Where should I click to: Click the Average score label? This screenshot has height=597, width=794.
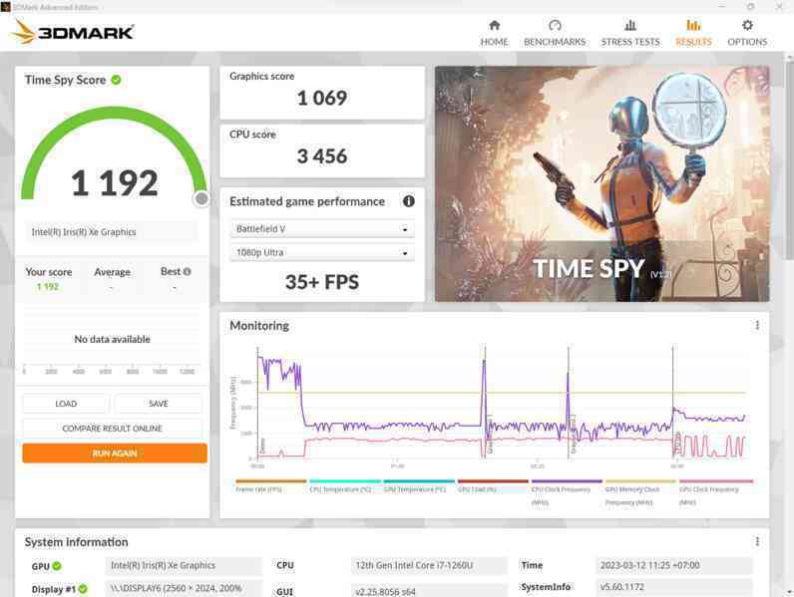(112, 272)
